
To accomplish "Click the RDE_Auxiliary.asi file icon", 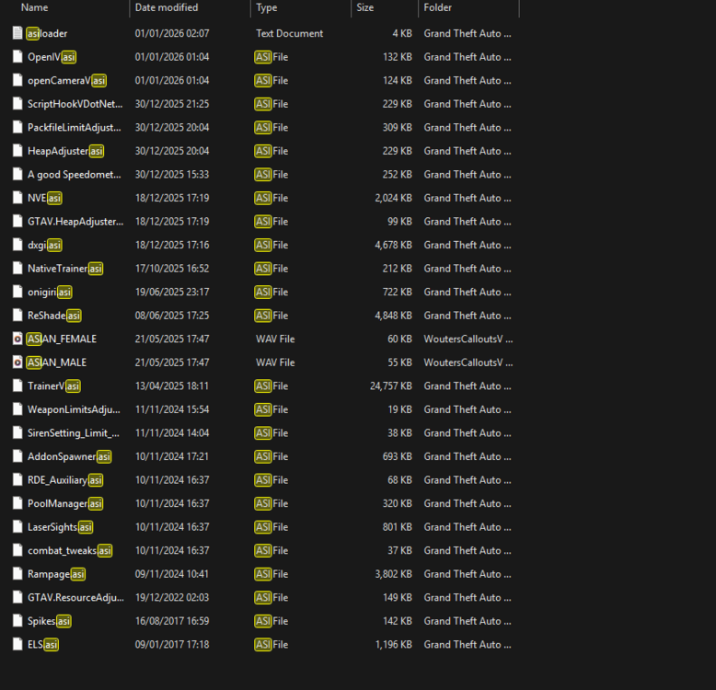I will (17, 479).
